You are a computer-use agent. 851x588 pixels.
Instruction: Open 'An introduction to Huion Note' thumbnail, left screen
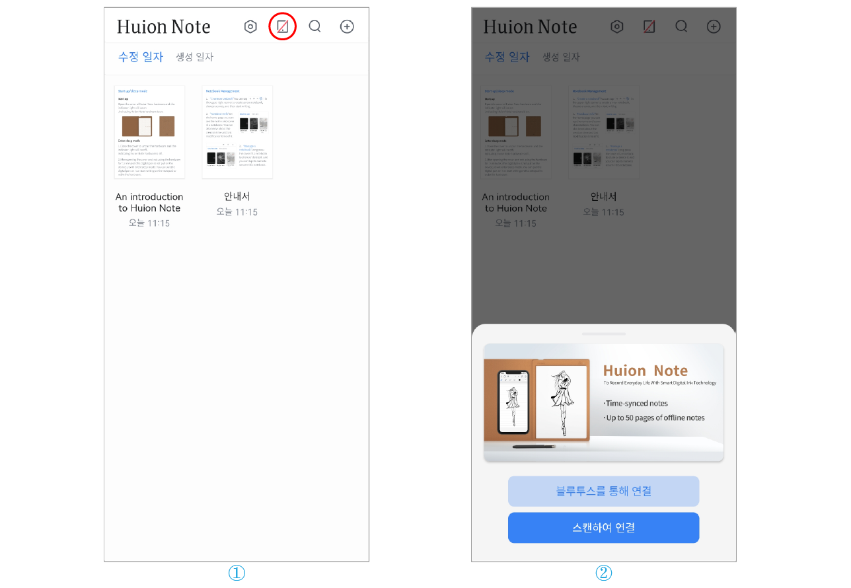(149, 131)
